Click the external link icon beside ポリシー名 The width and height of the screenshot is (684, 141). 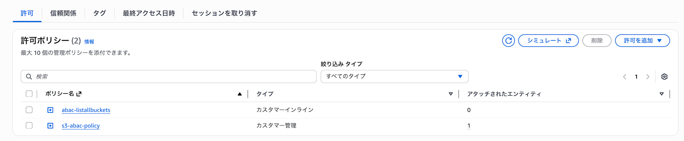[79, 94]
